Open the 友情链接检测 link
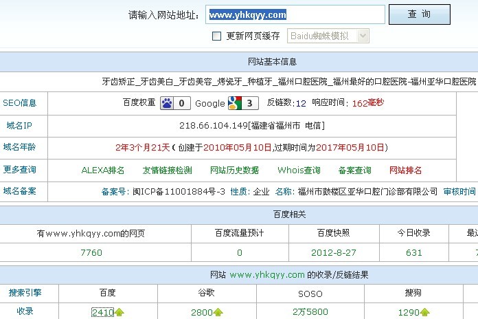 [x=168, y=170]
